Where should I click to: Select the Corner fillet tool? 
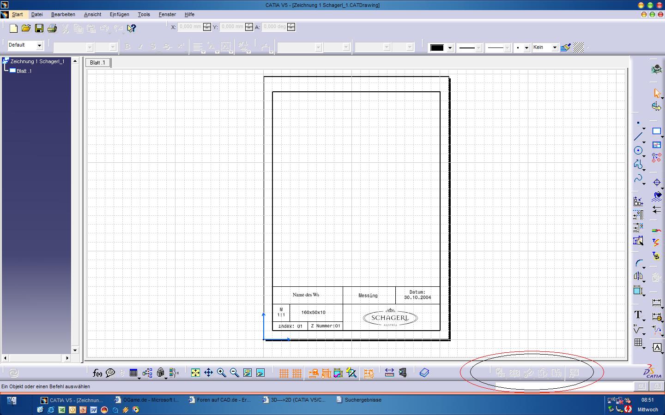pyautogui.click(x=639, y=264)
